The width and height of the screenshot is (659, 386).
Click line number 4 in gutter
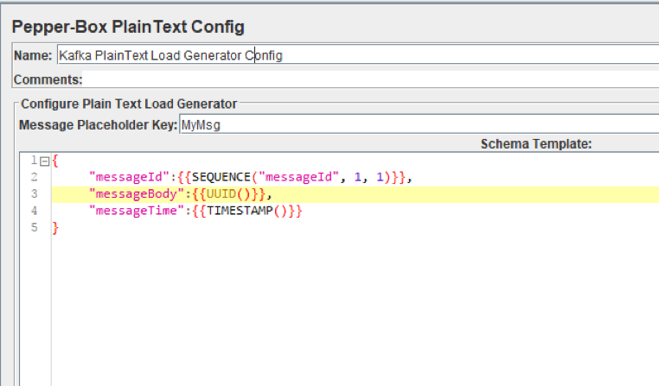(34, 211)
